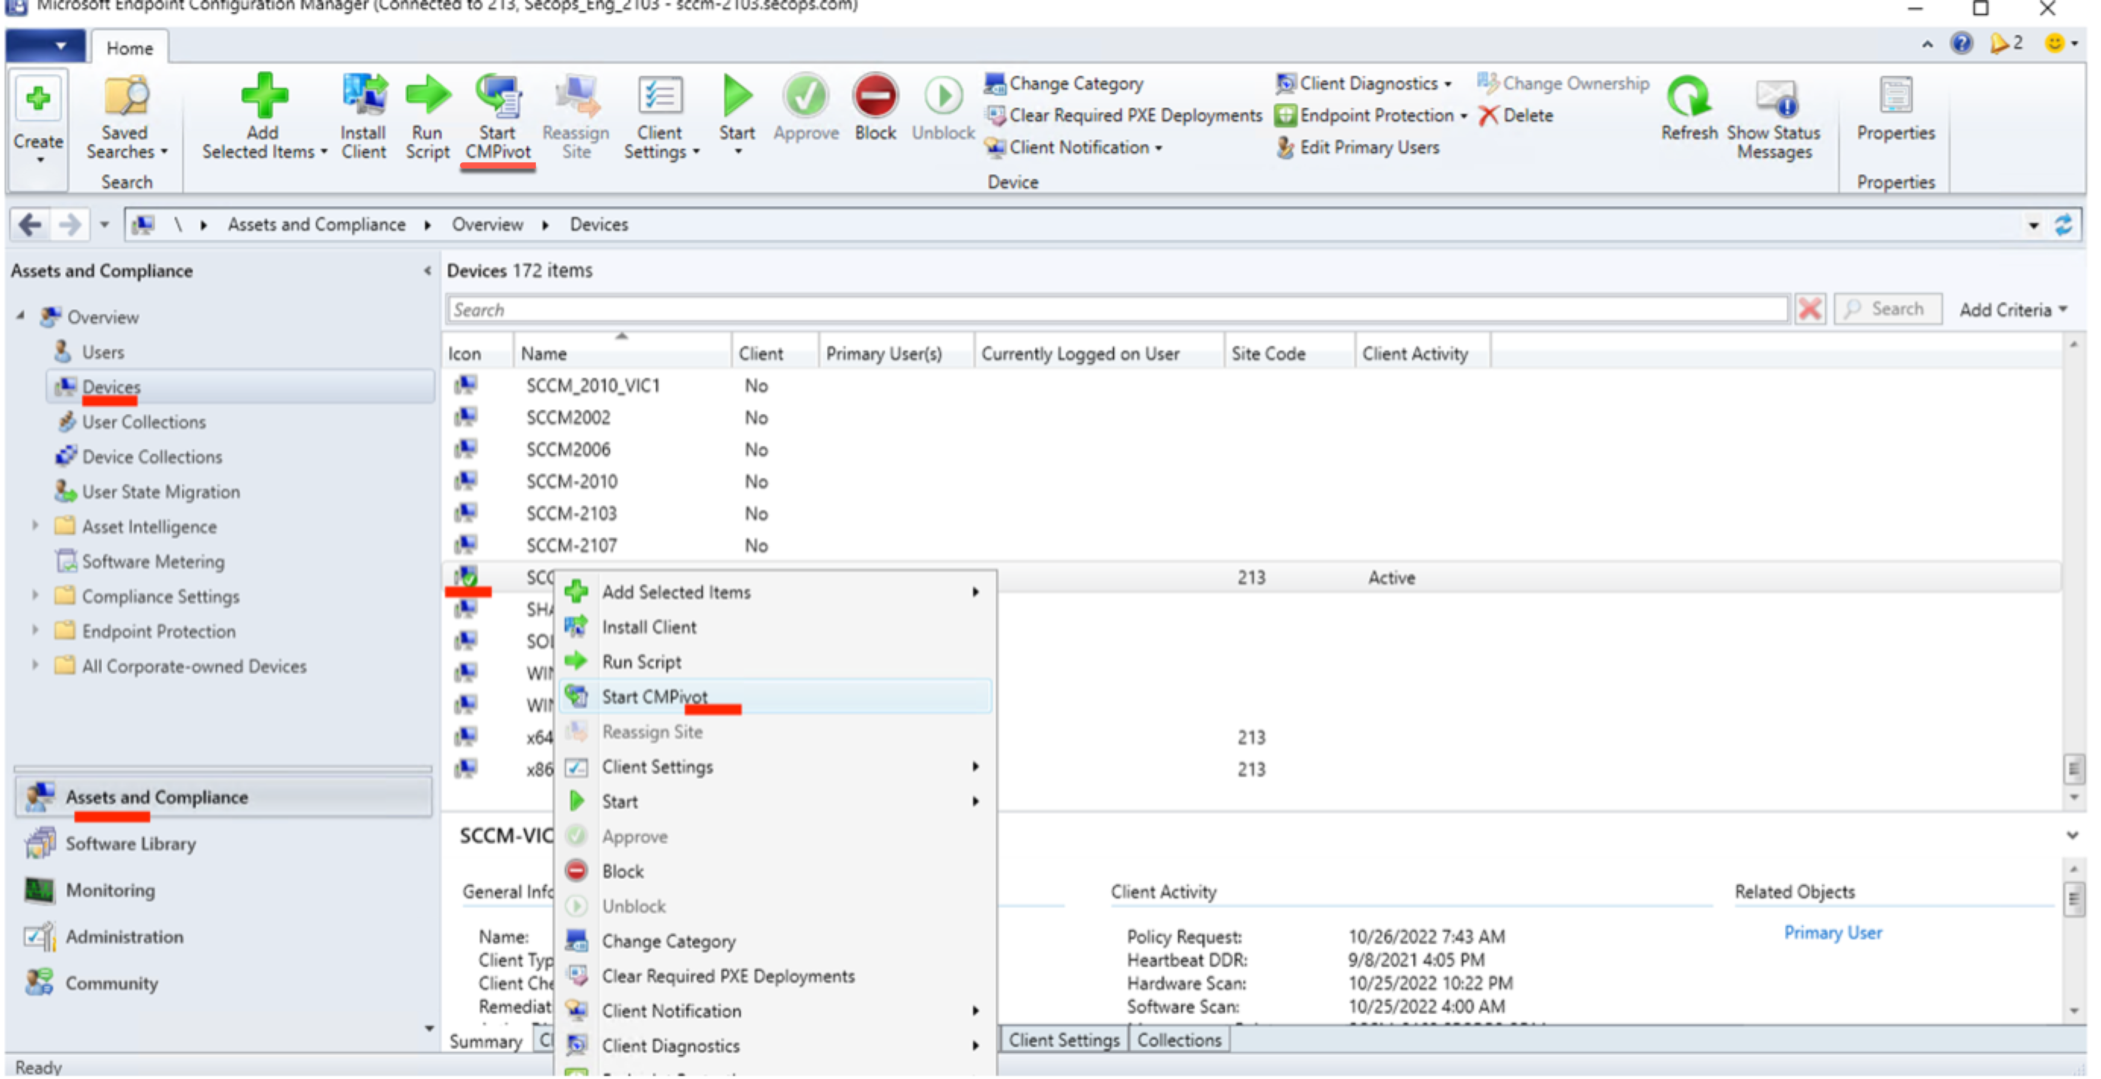Choose Block in the context menu
2101x1079 pixels.
coord(776,871)
